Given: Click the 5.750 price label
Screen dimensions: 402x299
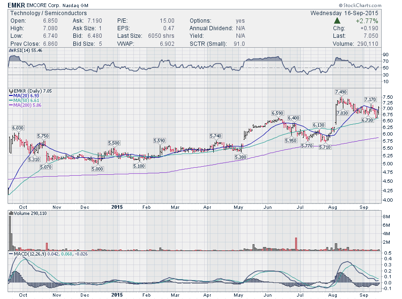Looking at the screenshot, I should coord(43,136).
